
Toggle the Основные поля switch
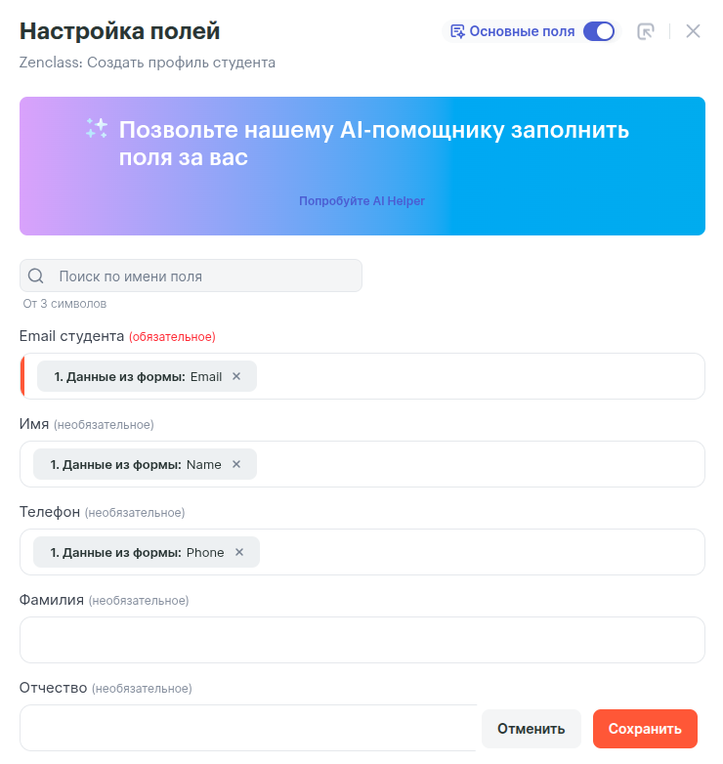pos(598,31)
